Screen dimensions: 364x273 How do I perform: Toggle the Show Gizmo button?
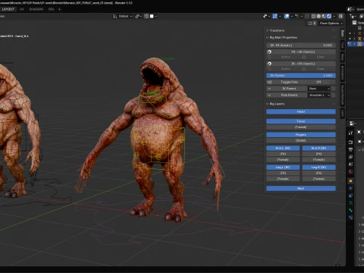pos(275,16)
